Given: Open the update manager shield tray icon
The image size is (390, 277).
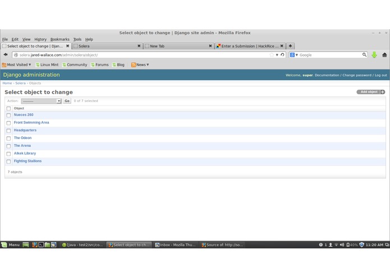Looking at the screenshot, I should pos(361,244).
